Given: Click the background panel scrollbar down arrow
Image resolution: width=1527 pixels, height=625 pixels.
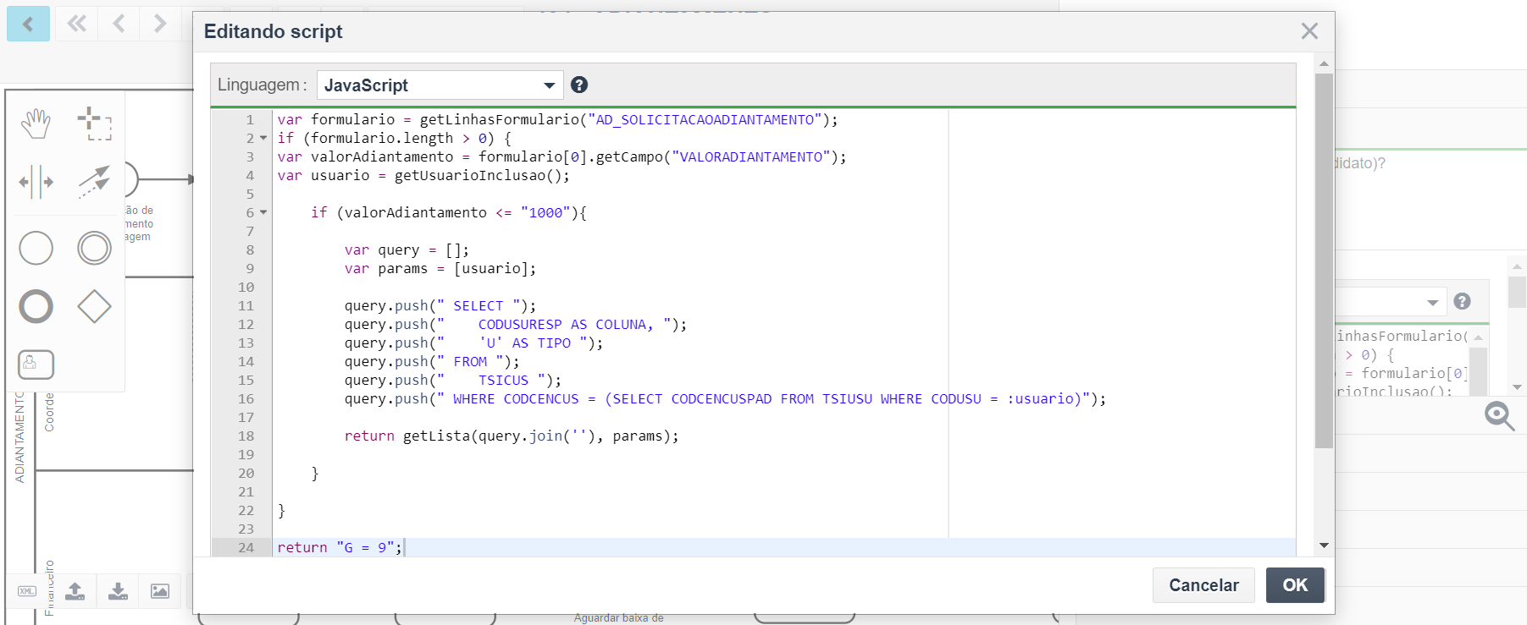Looking at the screenshot, I should (1517, 387).
